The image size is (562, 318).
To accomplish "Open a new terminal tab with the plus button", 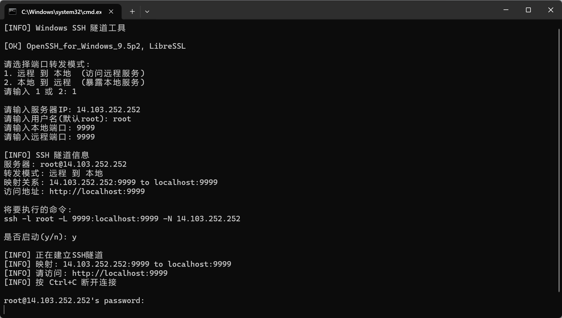I will coord(132,12).
